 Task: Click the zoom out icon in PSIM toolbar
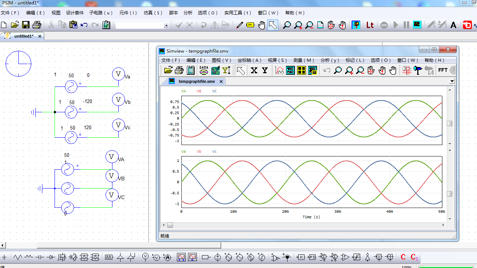[x=309, y=25]
